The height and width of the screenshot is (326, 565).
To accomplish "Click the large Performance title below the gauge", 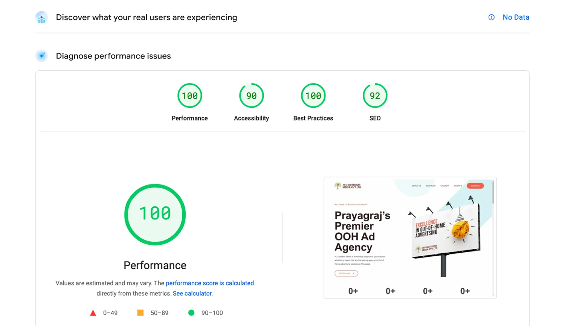I will click(x=155, y=265).
